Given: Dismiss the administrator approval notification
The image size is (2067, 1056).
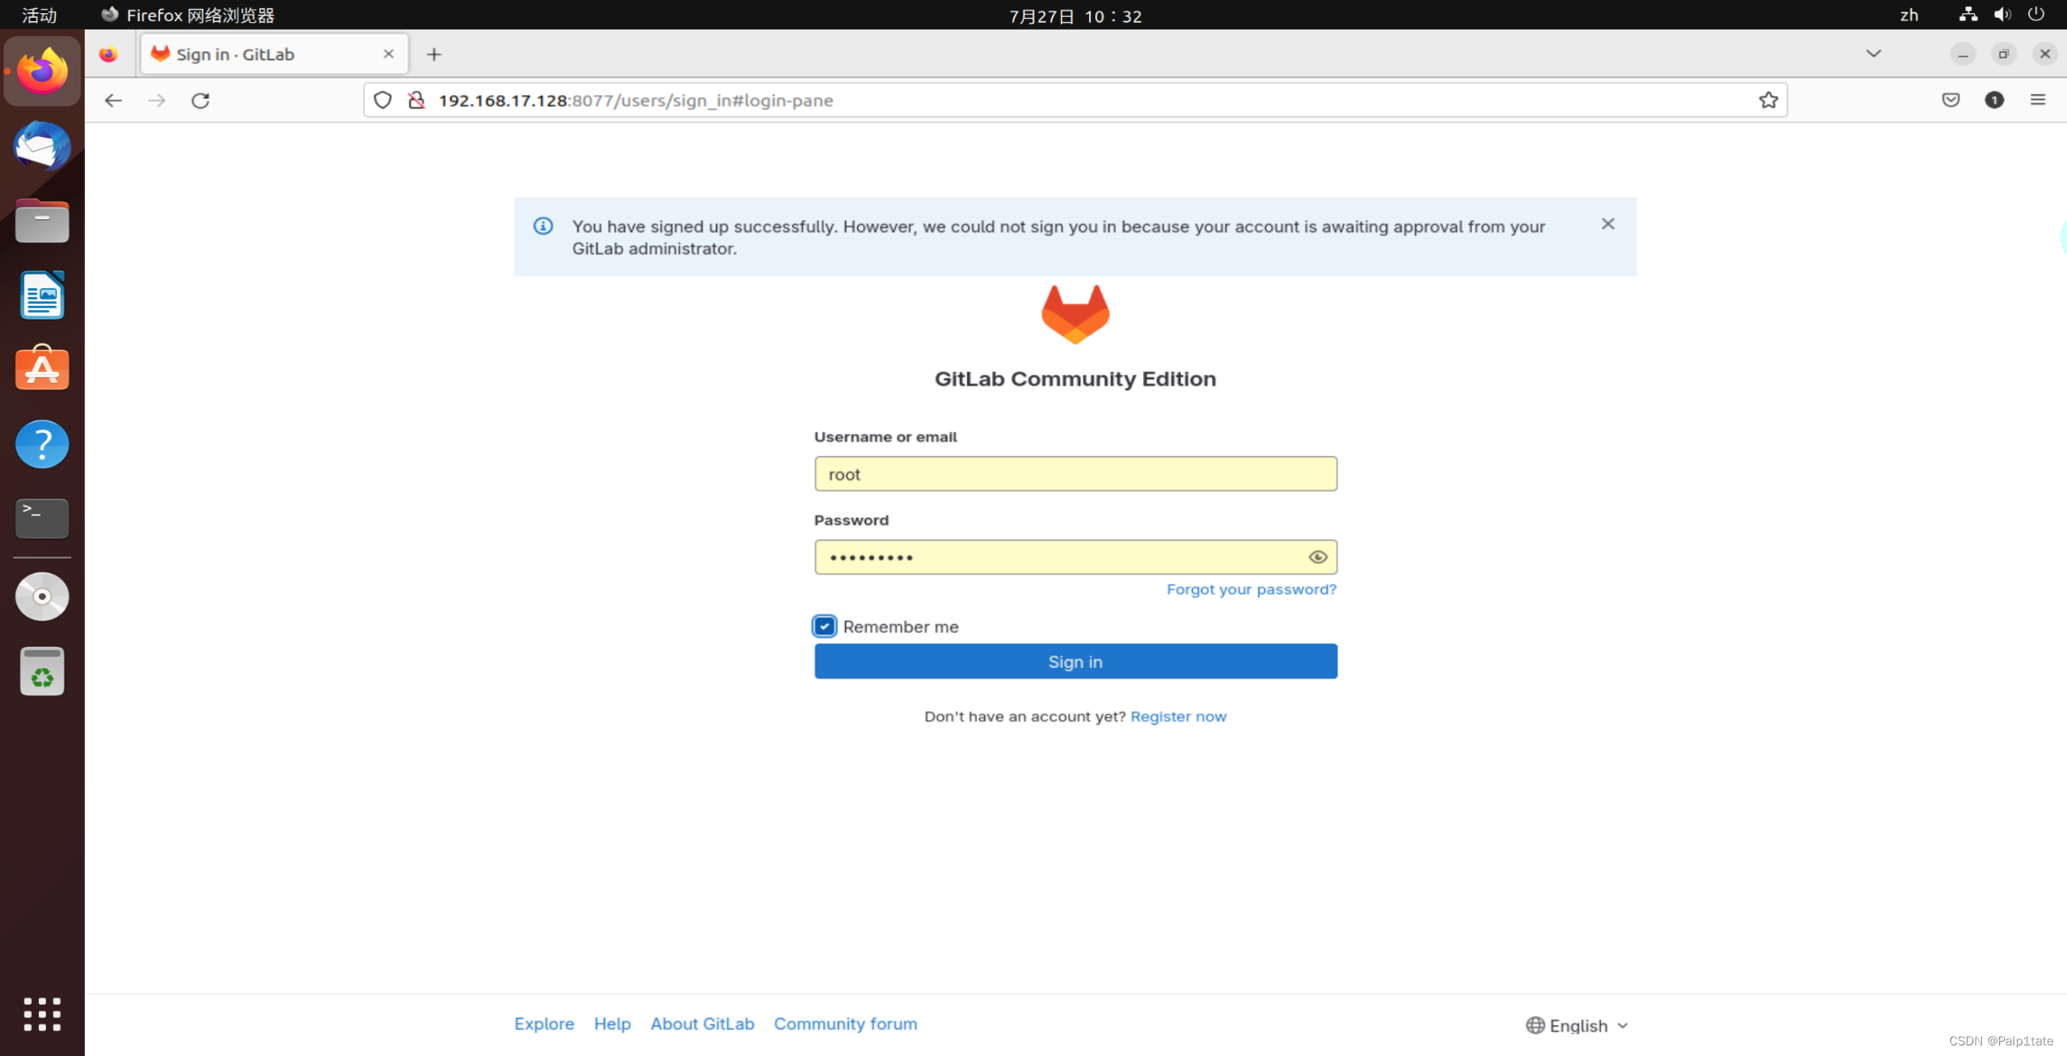Looking at the screenshot, I should 1609,224.
